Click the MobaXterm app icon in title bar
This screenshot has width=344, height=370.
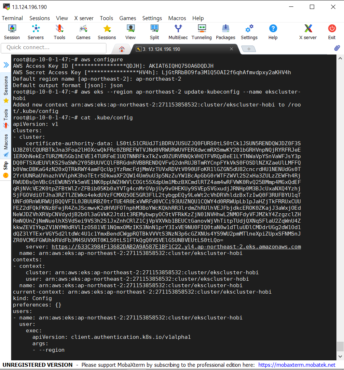(6, 7)
